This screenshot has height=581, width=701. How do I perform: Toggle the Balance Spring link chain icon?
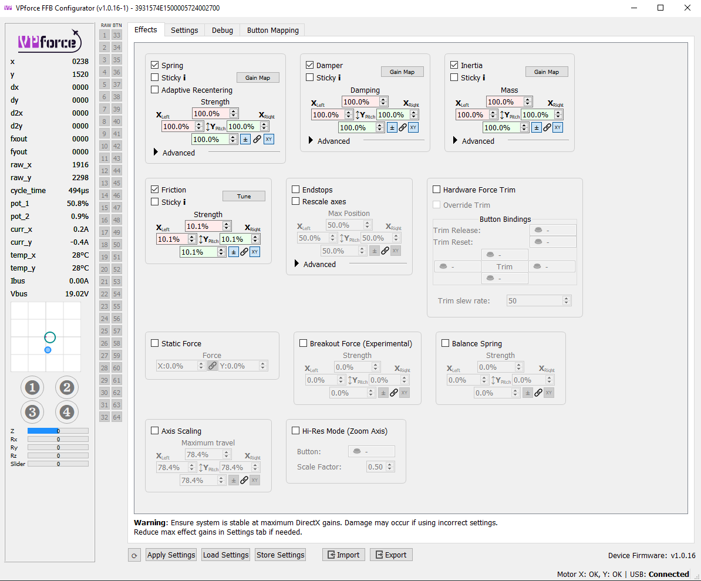pos(538,393)
